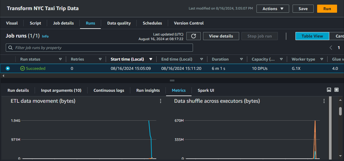Viewport: 344px width, 161px height.
Task: Select the Runs tab
Action: [x=90, y=23]
